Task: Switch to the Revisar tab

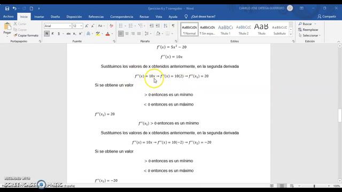Action: point(144,17)
